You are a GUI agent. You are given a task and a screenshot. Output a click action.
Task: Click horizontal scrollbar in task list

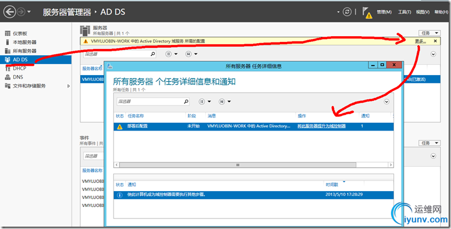coord(237,165)
